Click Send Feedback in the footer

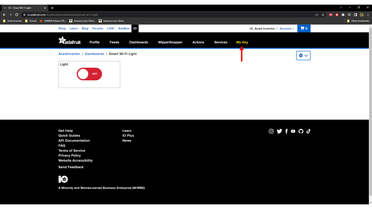pos(71,167)
